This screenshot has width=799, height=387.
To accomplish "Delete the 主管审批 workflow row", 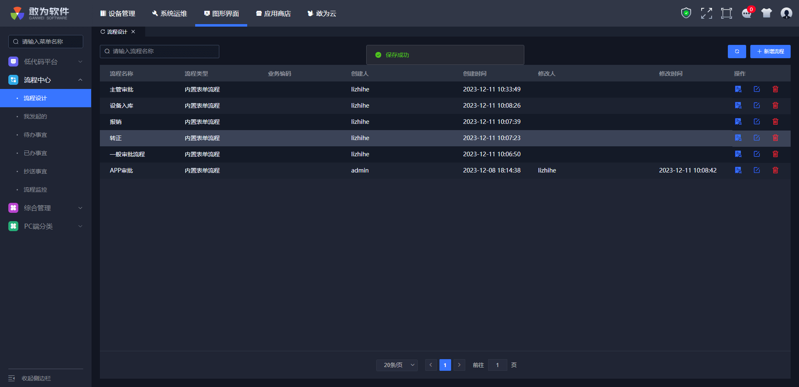I will [775, 89].
